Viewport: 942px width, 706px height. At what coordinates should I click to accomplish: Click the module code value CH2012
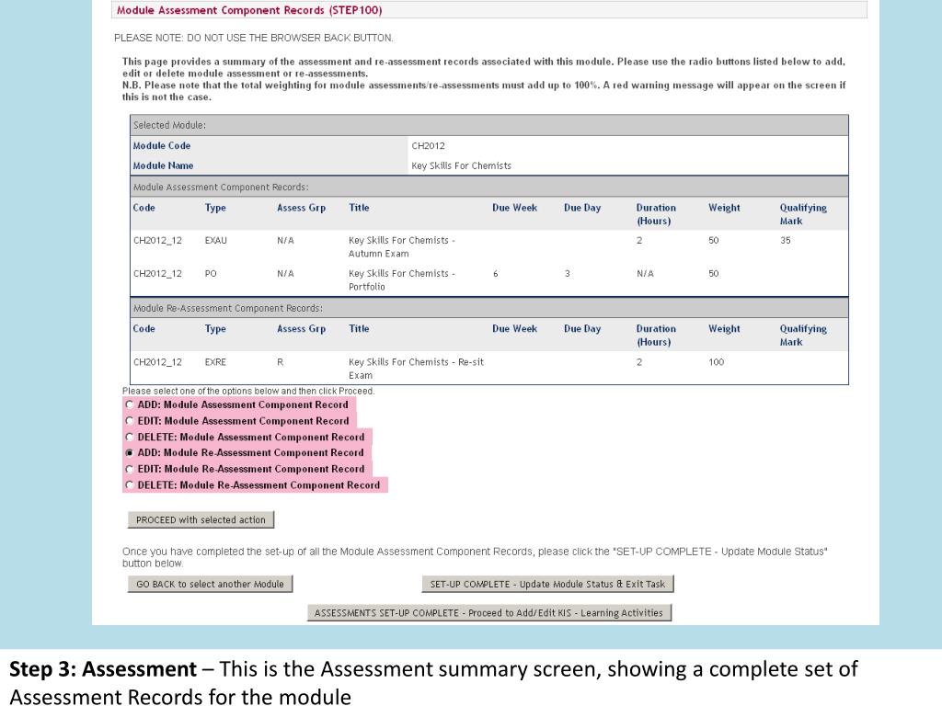click(428, 146)
